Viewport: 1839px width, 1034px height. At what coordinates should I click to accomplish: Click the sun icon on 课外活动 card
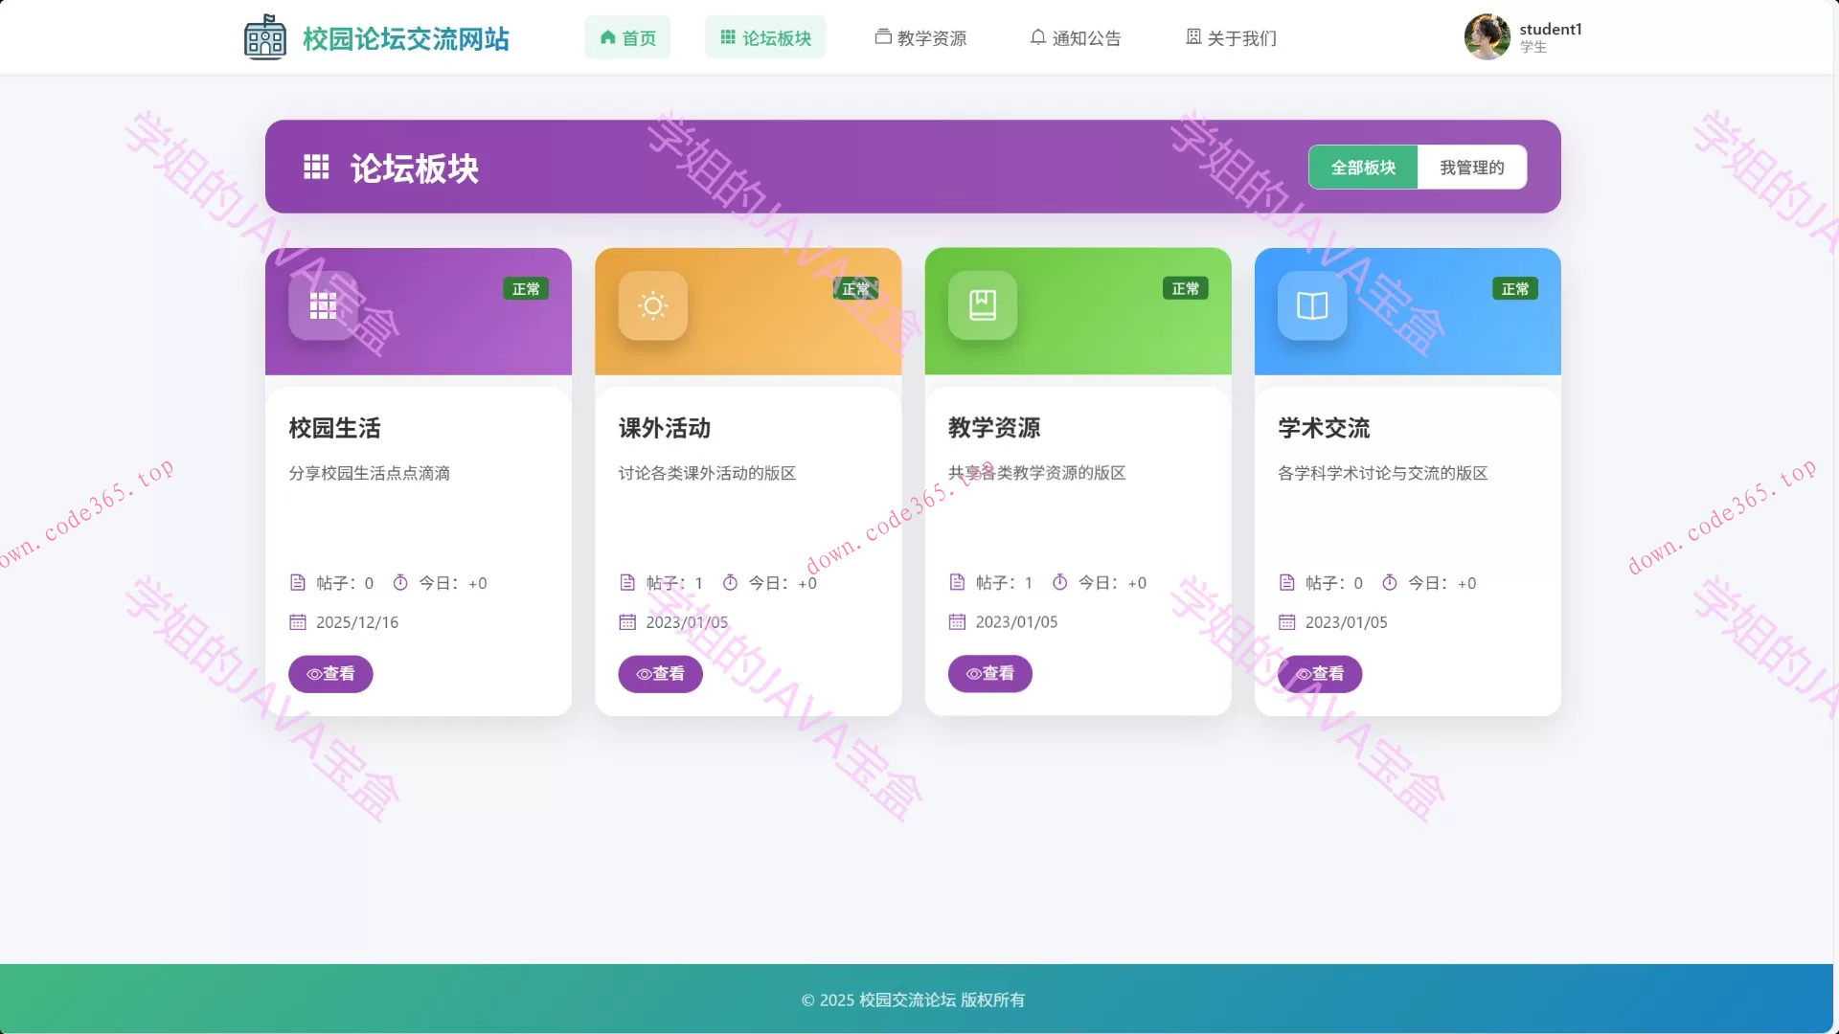point(652,305)
